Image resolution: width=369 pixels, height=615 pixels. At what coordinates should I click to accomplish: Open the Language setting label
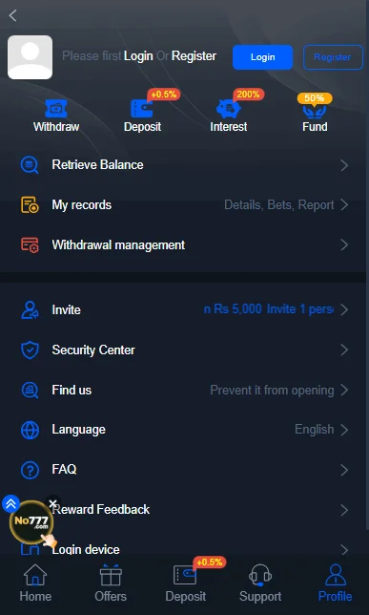[78, 430]
